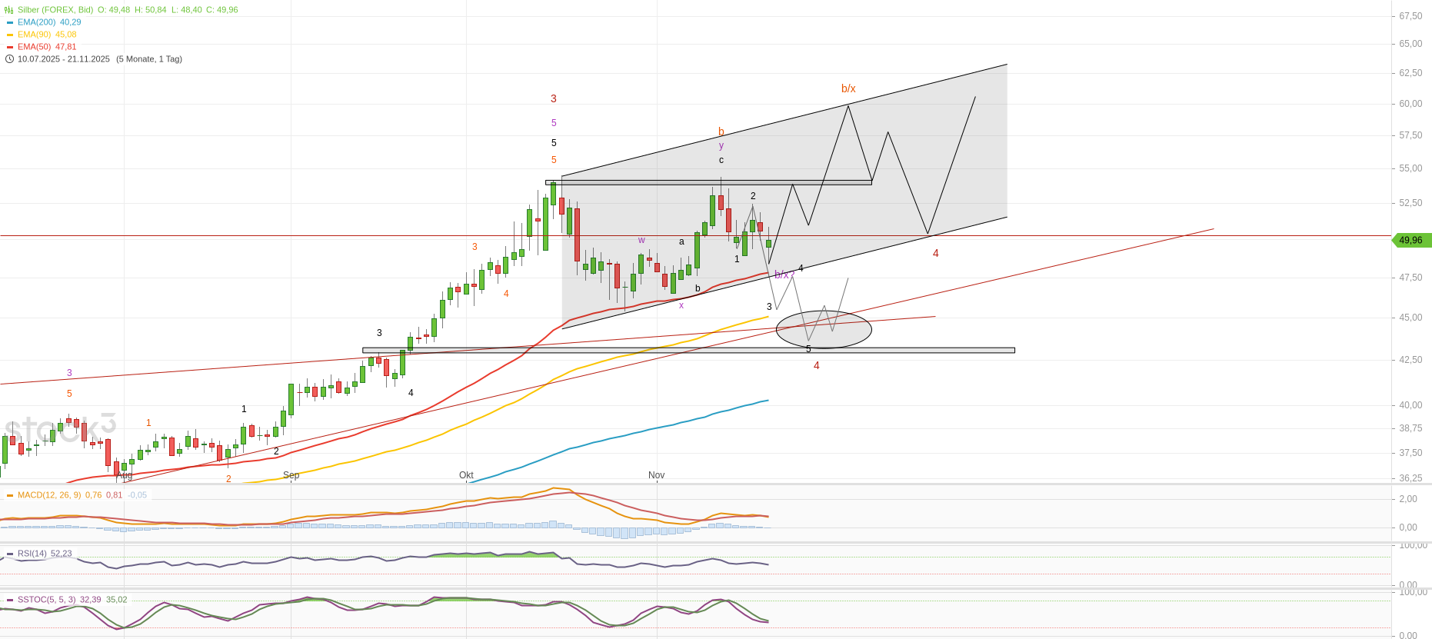Click the green current price tag 49,96
Viewport: 1432px width, 639px height.
(1410, 241)
